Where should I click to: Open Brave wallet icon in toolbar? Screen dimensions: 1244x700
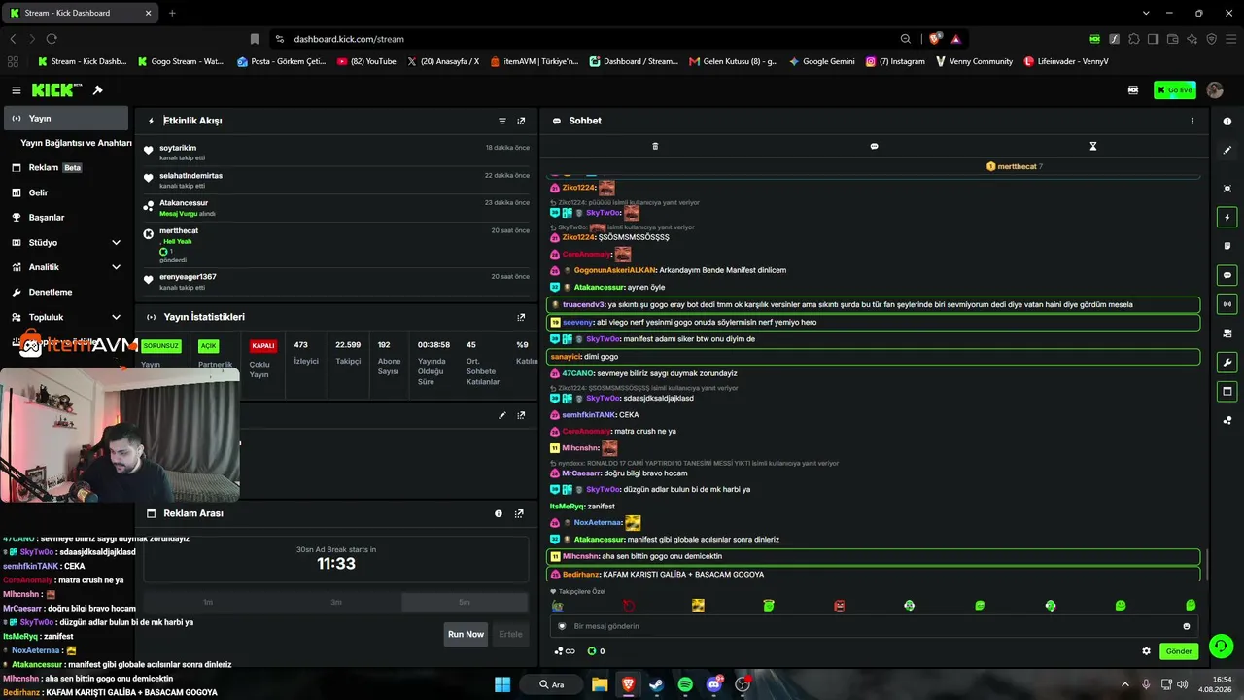(1172, 39)
